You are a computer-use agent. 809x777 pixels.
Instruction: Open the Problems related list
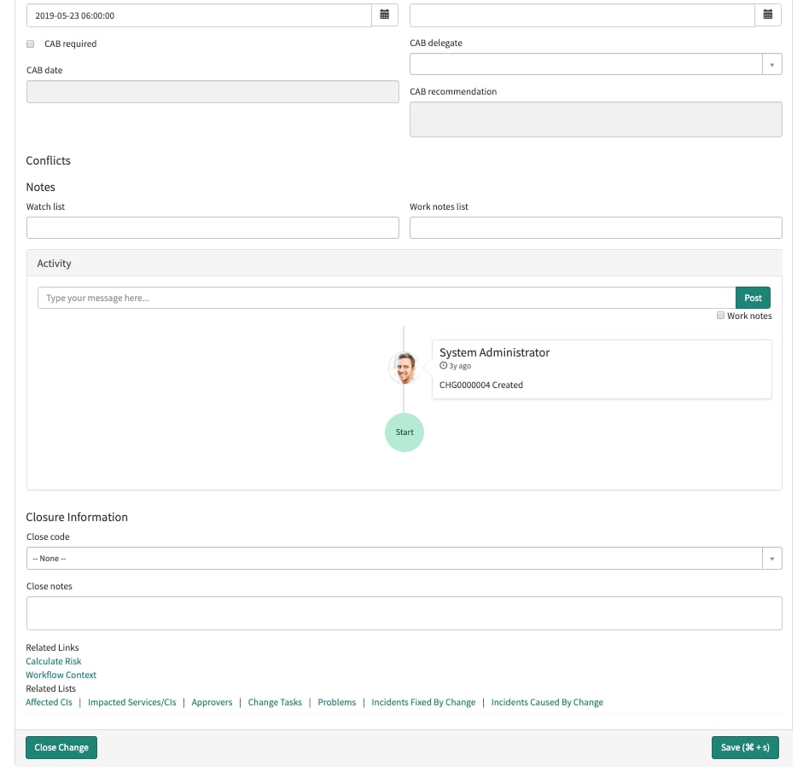[337, 702]
